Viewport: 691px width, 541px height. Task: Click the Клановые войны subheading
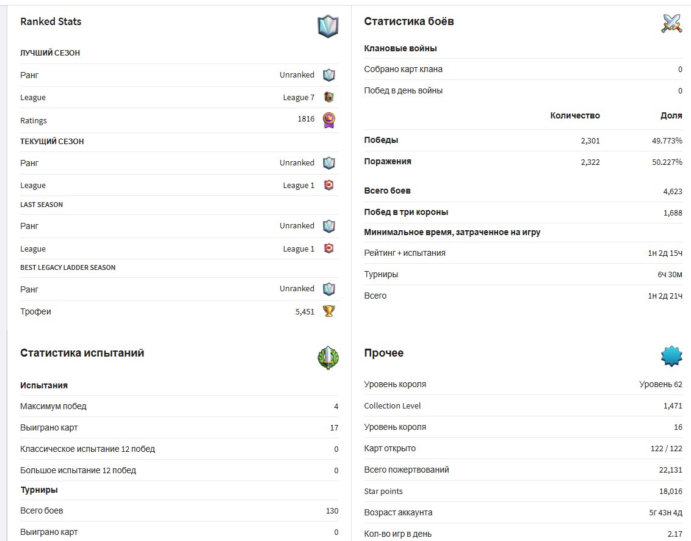click(400, 48)
